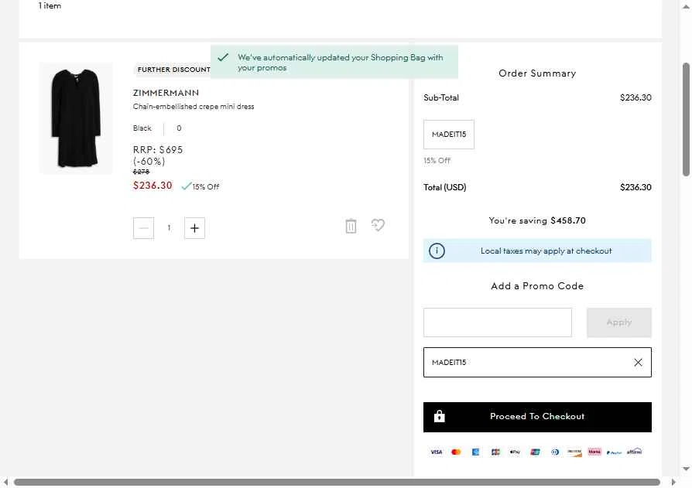Click the Chain-embellished crepe mini dress title
This screenshot has width=692, height=488.
pos(194,107)
